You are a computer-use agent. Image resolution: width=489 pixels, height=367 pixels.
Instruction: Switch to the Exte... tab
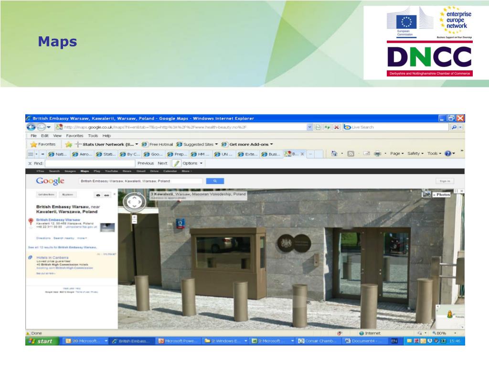click(248, 154)
